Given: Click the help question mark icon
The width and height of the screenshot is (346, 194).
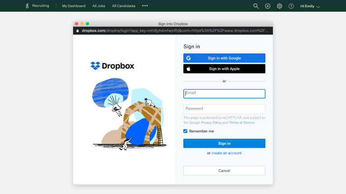Looking at the screenshot, I should [x=291, y=6].
